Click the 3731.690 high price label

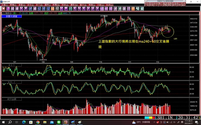[104, 16]
